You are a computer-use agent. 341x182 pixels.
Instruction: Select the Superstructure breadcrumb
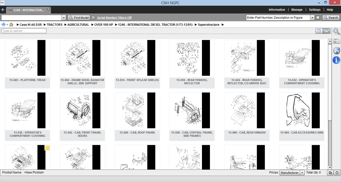[209, 25]
